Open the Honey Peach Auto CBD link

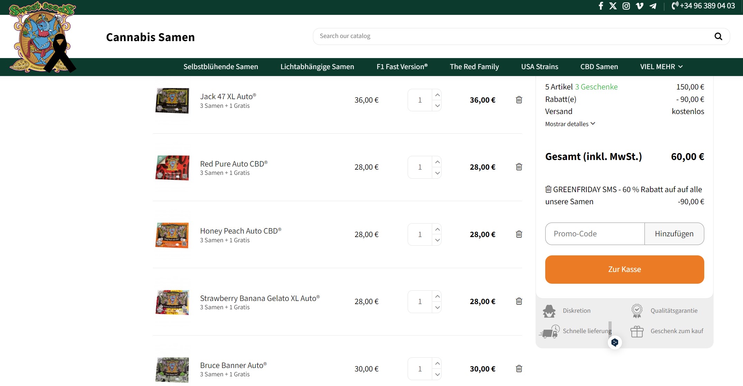click(x=241, y=231)
